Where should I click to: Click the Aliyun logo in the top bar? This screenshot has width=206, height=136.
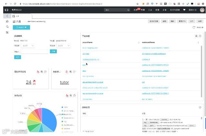coord(6,10)
